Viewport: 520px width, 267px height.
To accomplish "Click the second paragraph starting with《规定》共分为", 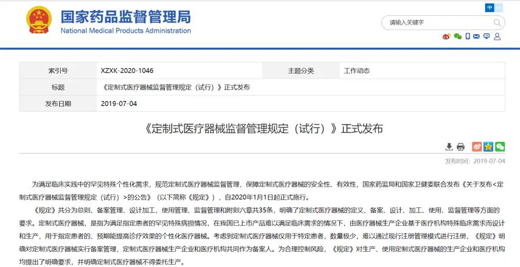I will coord(262,236).
